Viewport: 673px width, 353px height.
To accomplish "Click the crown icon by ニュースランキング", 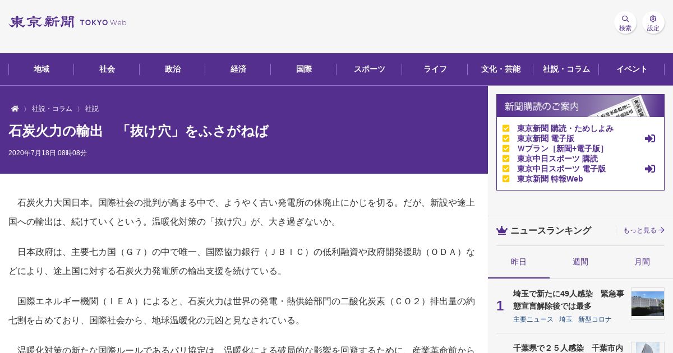I will pos(502,230).
